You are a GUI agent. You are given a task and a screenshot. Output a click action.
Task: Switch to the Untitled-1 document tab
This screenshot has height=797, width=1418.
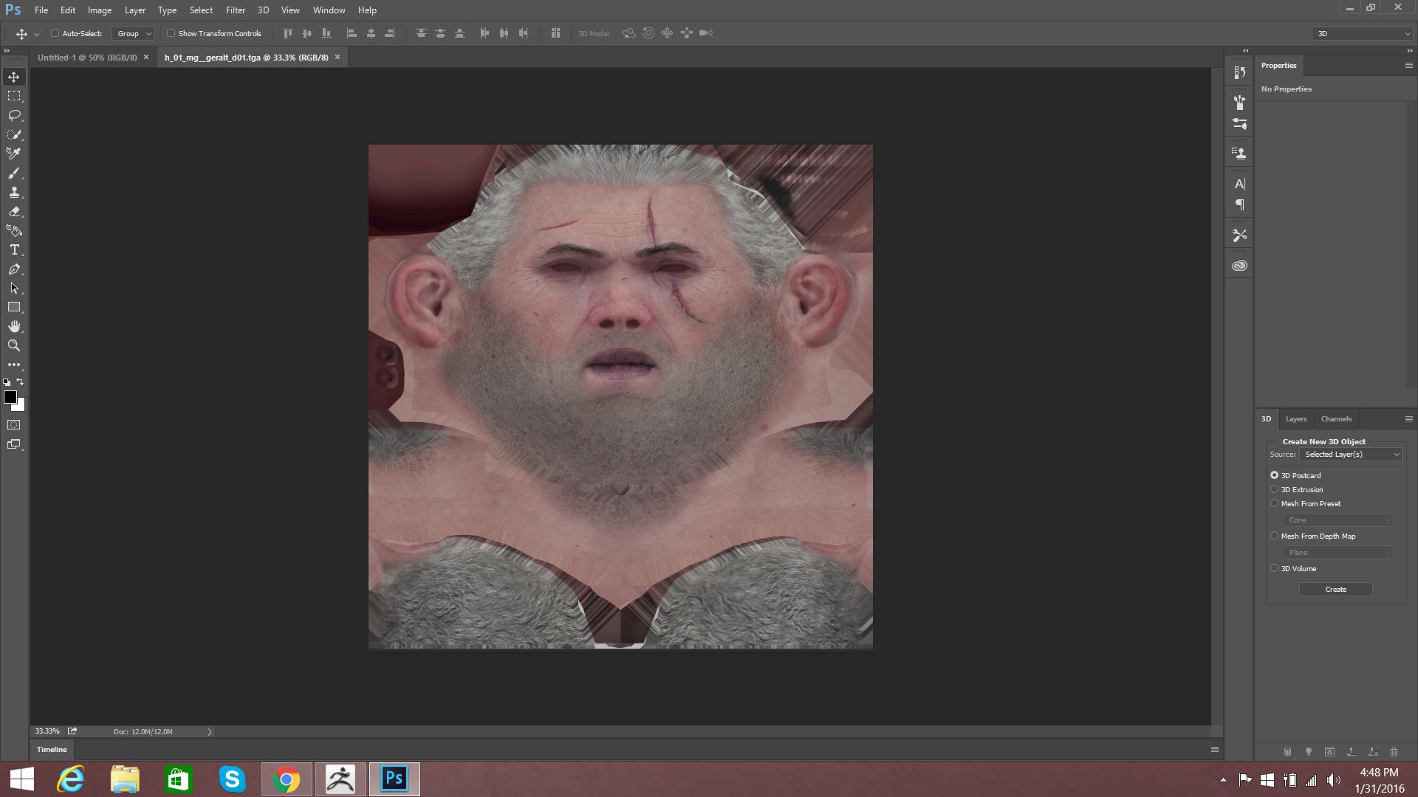87,58
